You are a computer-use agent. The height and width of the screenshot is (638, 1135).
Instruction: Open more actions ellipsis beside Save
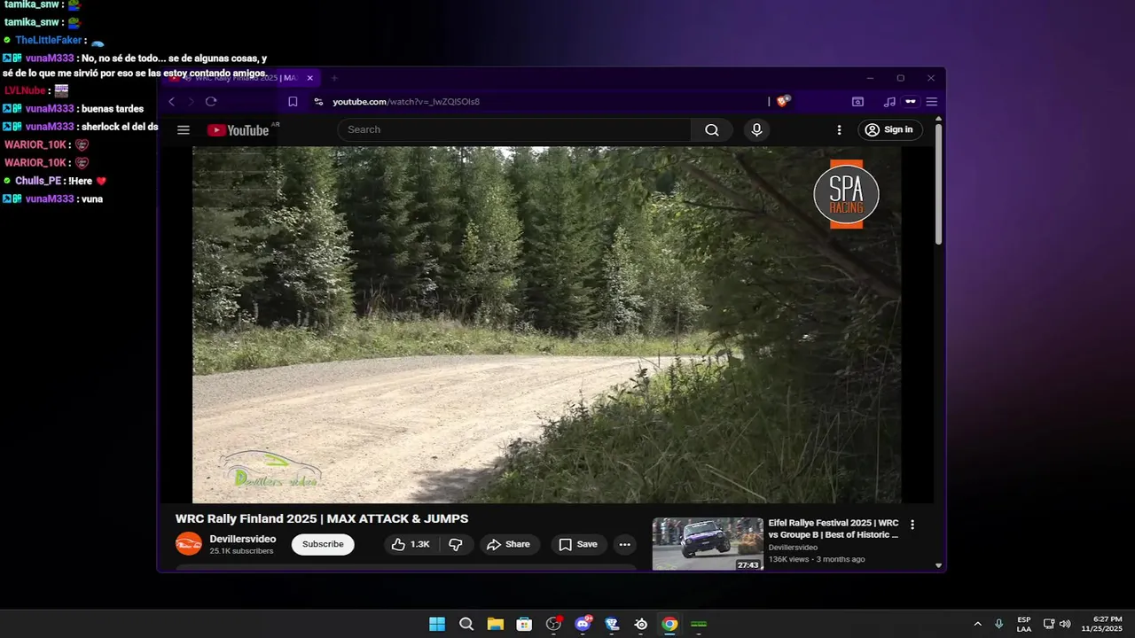tap(624, 544)
